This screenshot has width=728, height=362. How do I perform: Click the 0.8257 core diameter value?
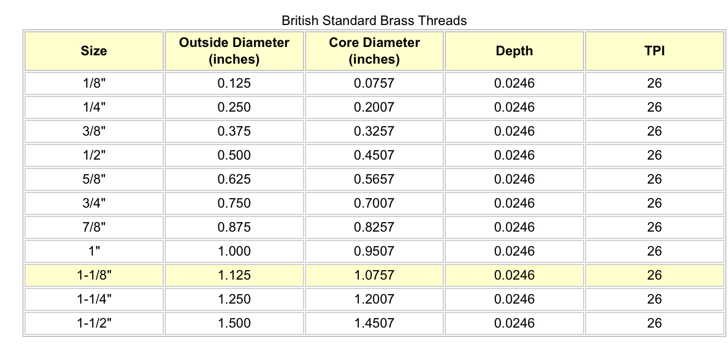[x=374, y=227]
